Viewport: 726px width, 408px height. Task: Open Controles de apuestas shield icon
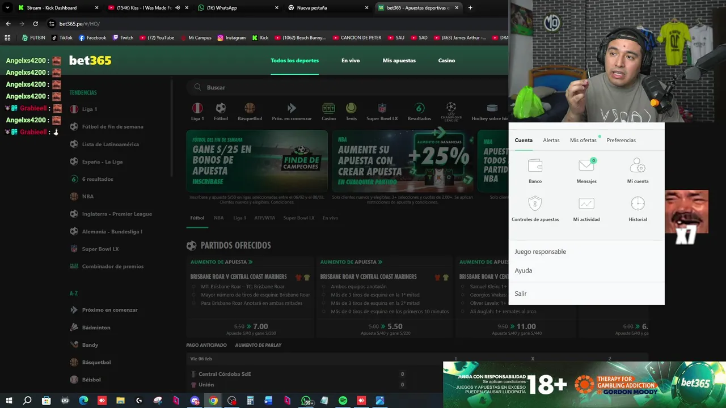coord(535,203)
